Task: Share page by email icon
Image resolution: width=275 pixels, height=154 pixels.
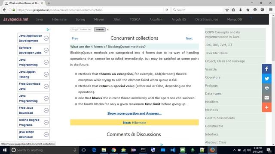Action: click(x=266, y=98)
